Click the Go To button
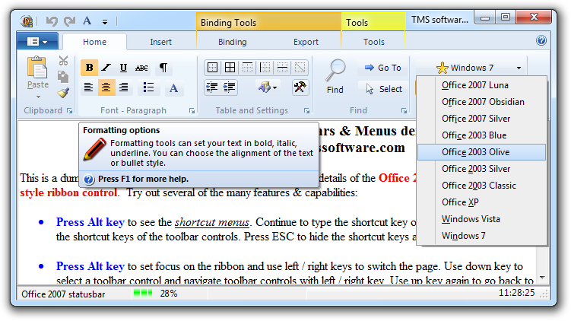The height and width of the screenshot is (321, 571). (x=382, y=68)
